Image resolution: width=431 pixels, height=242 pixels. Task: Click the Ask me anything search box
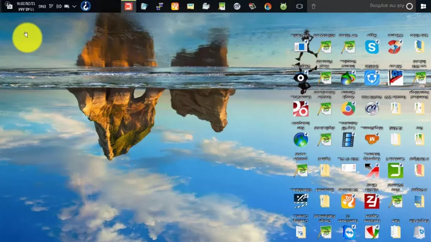(361, 6)
